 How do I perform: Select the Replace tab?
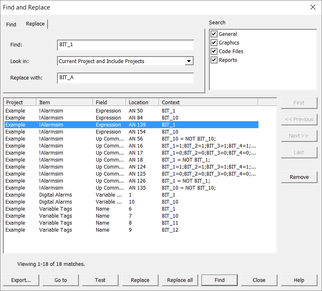point(35,24)
